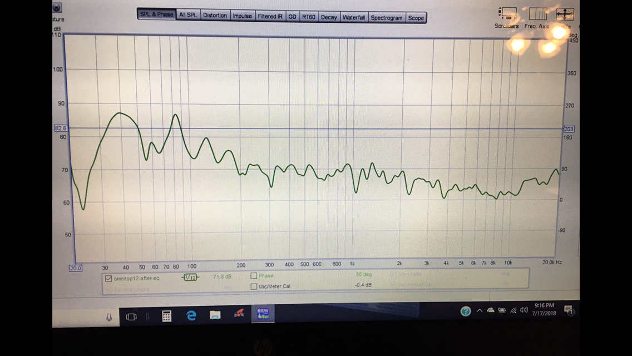Click the Capture icon at top left

pyautogui.click(x=57, y=8)
